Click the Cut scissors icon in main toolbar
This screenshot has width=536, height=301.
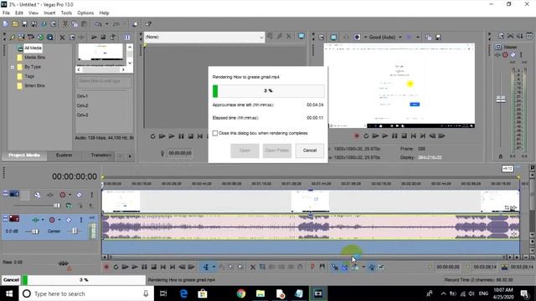coord(64,24)
